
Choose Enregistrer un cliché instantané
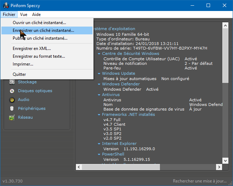point(47,30)
